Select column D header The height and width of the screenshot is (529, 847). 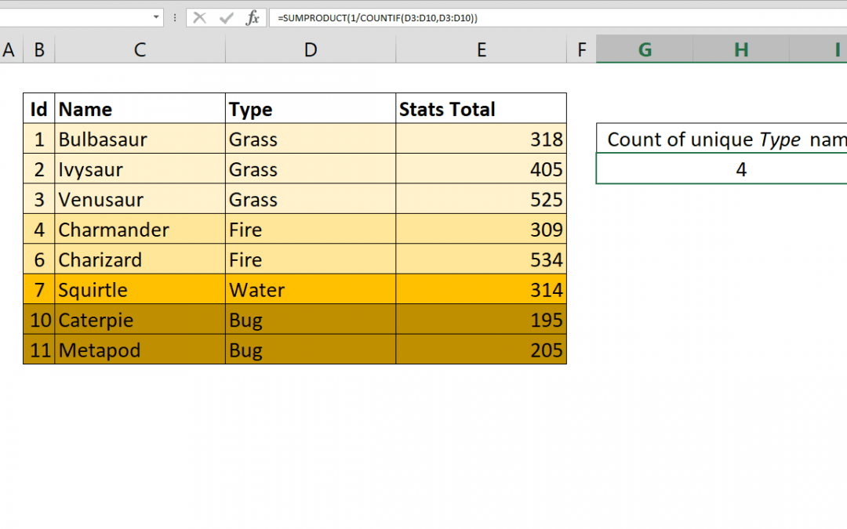tap(311, 49)
